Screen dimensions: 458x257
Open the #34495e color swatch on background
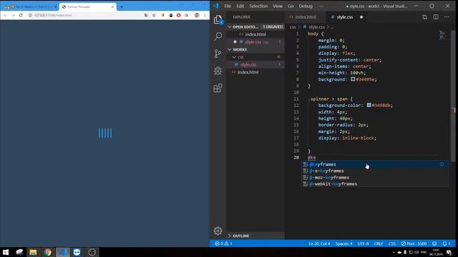353,79
